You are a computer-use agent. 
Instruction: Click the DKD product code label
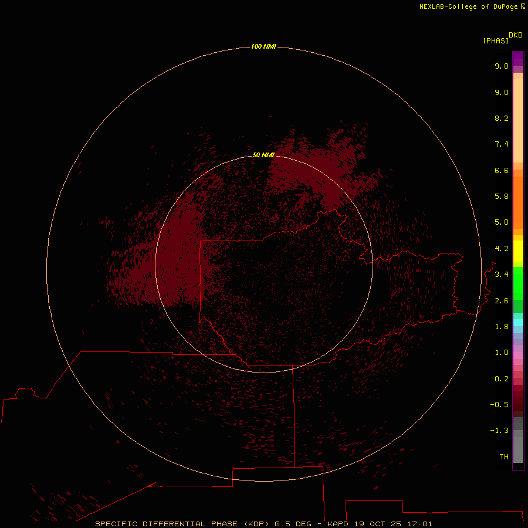[516, 35]
